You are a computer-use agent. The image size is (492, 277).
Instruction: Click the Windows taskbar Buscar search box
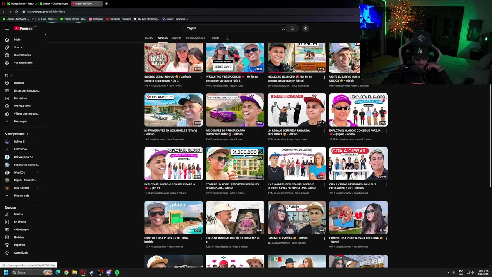[x=32, y=272]
